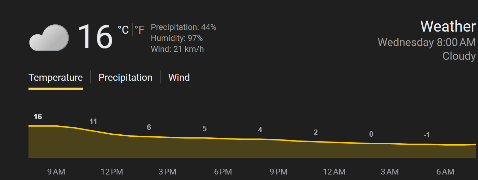The image size is (478, 180).
Task: Select the 12 PM time marker
Action: [112, 172]
